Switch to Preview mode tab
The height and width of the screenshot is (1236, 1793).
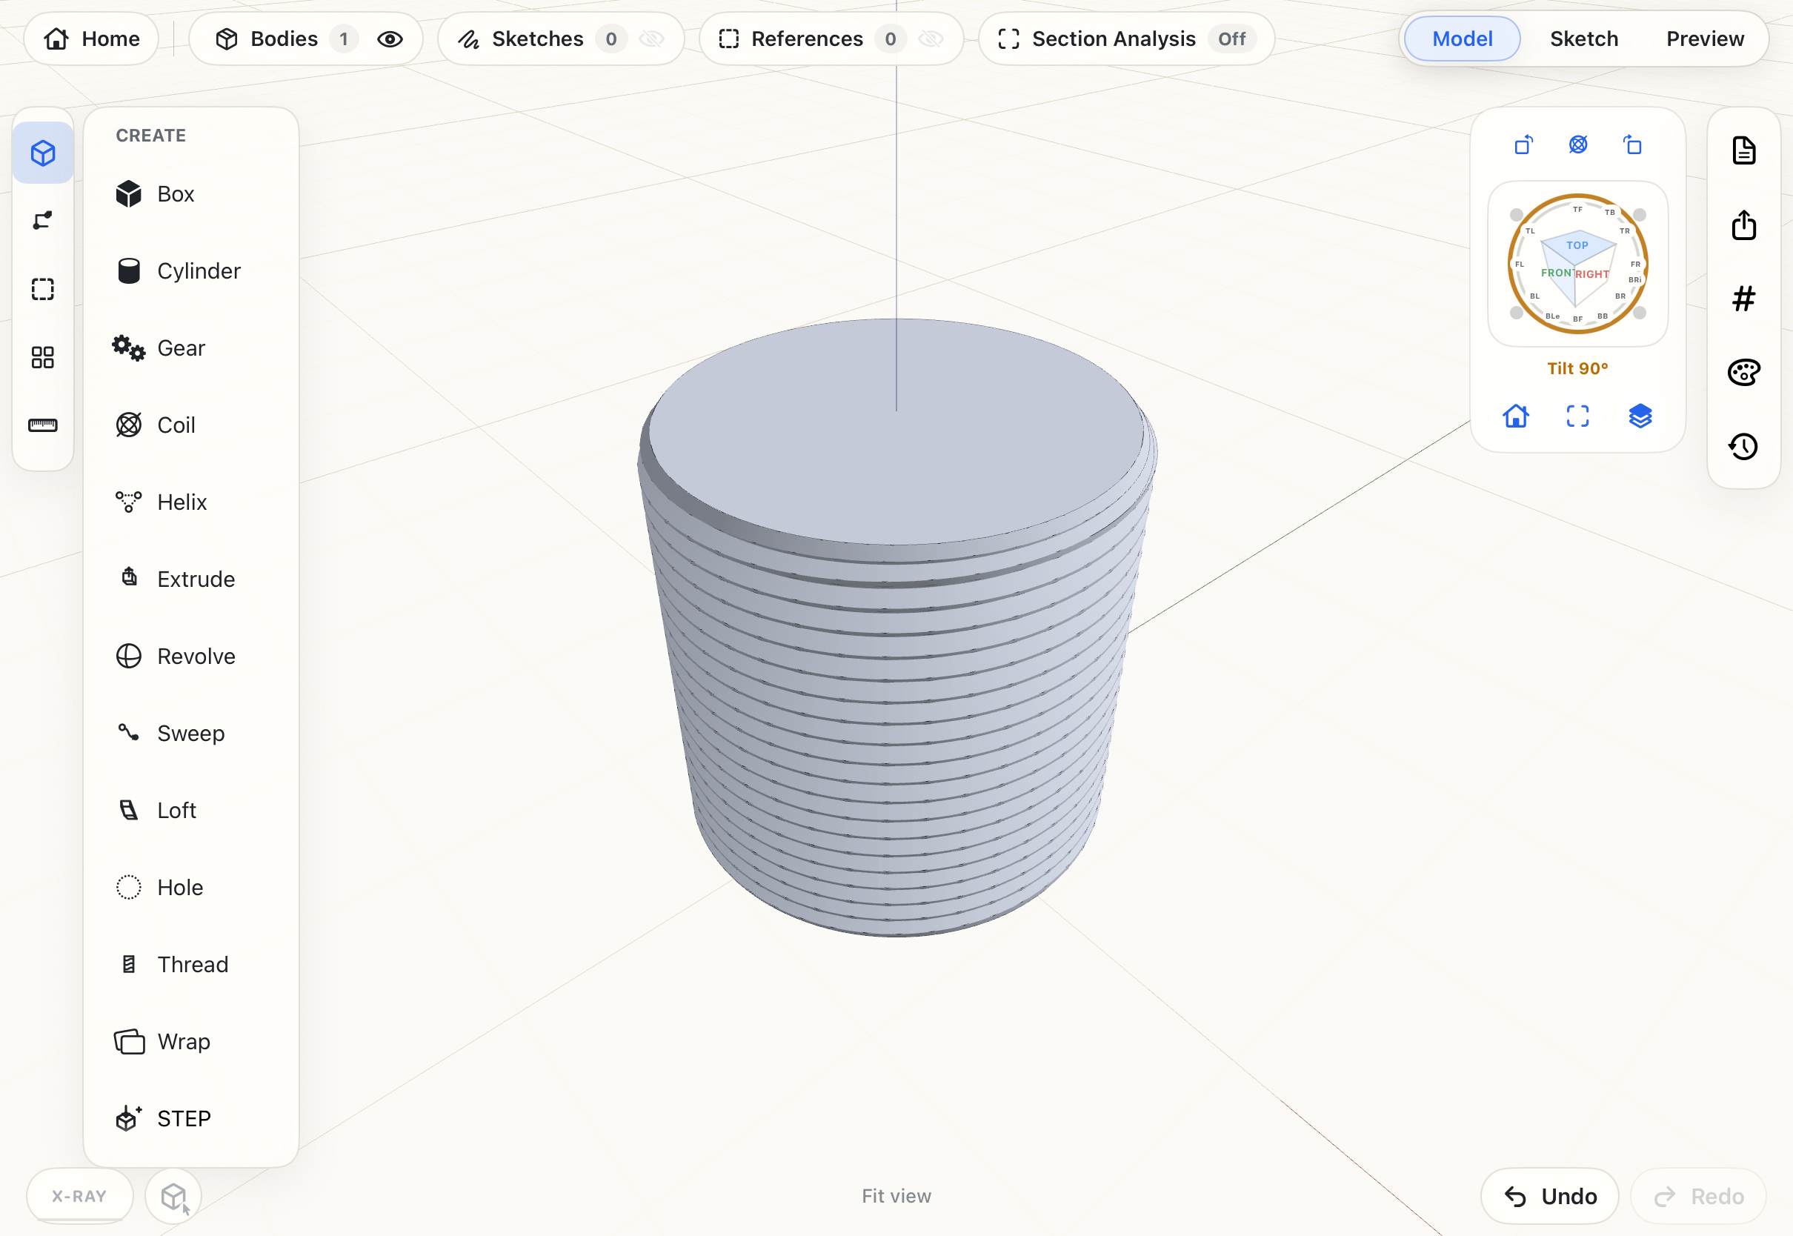pyautogui.click(x=1704, y=39)
